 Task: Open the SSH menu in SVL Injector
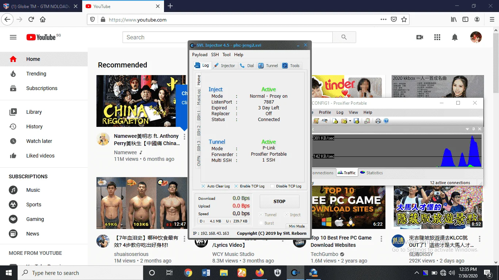coord(215,55)
